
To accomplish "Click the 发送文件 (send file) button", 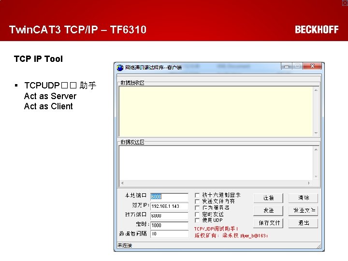I will [x=303, y=211].
